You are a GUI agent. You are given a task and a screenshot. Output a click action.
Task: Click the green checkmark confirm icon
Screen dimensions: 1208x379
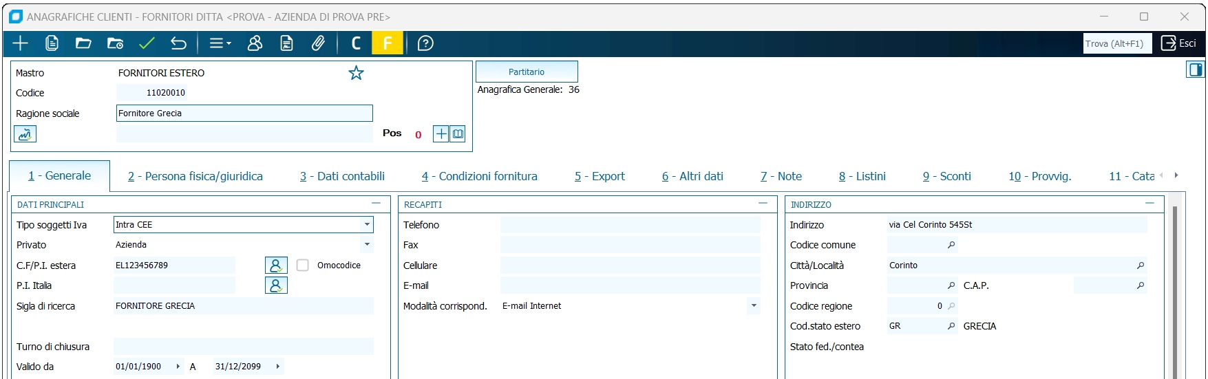click(147, 43)
